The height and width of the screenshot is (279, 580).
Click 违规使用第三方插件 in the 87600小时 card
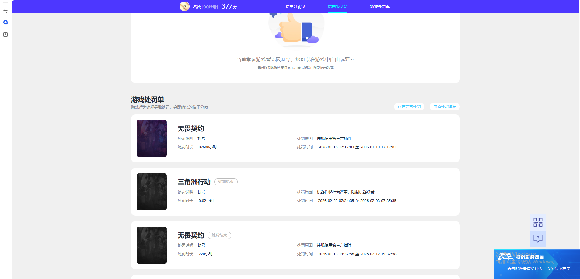pyautogui.click(x=334, y=139)
